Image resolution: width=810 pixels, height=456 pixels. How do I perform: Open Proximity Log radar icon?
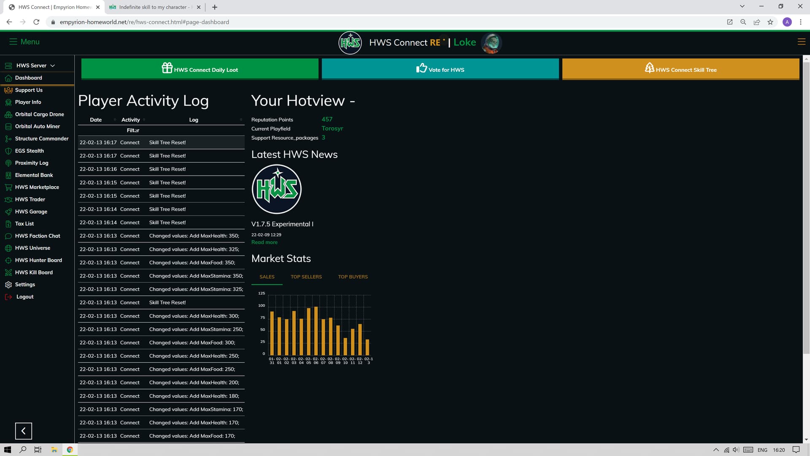click(8, 163)
